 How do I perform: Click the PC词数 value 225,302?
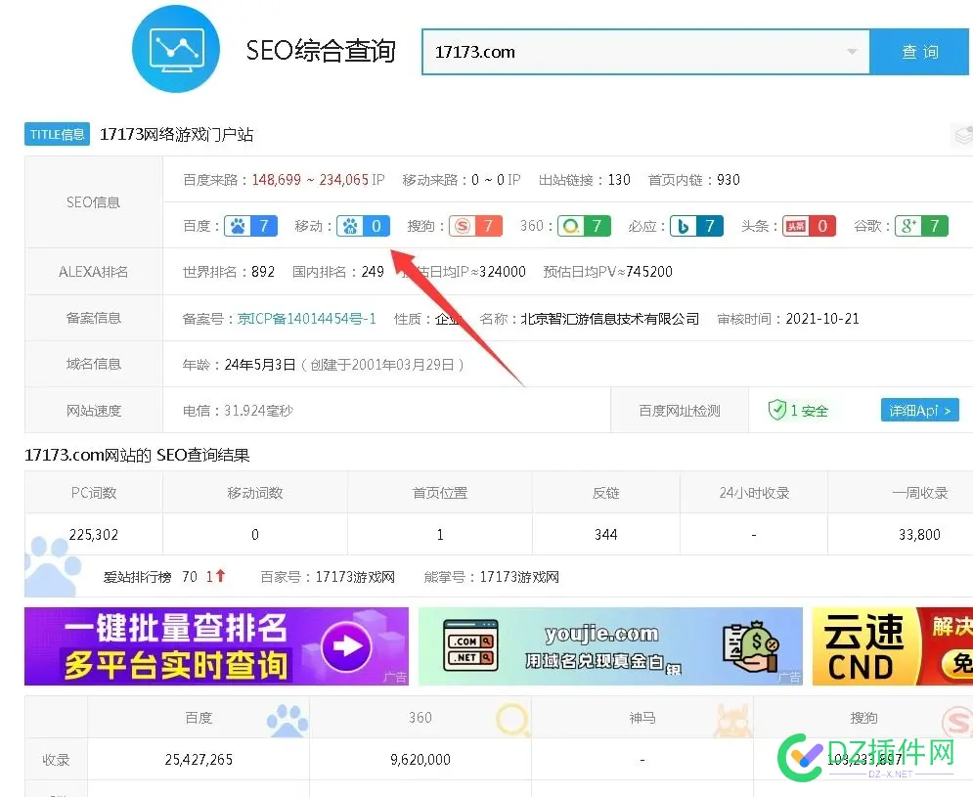[94, 535]
